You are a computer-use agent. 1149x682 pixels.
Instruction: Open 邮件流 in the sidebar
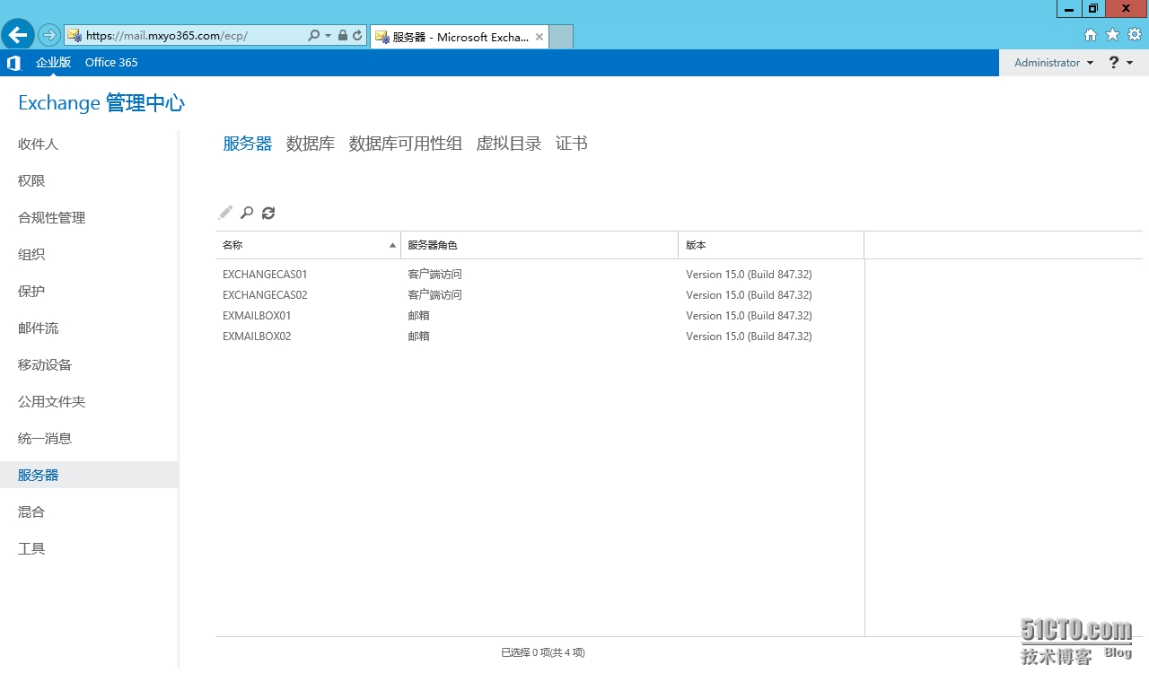(39, 328)
